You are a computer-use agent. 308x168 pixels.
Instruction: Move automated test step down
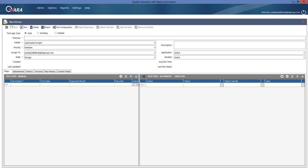(x=302, y=76)
